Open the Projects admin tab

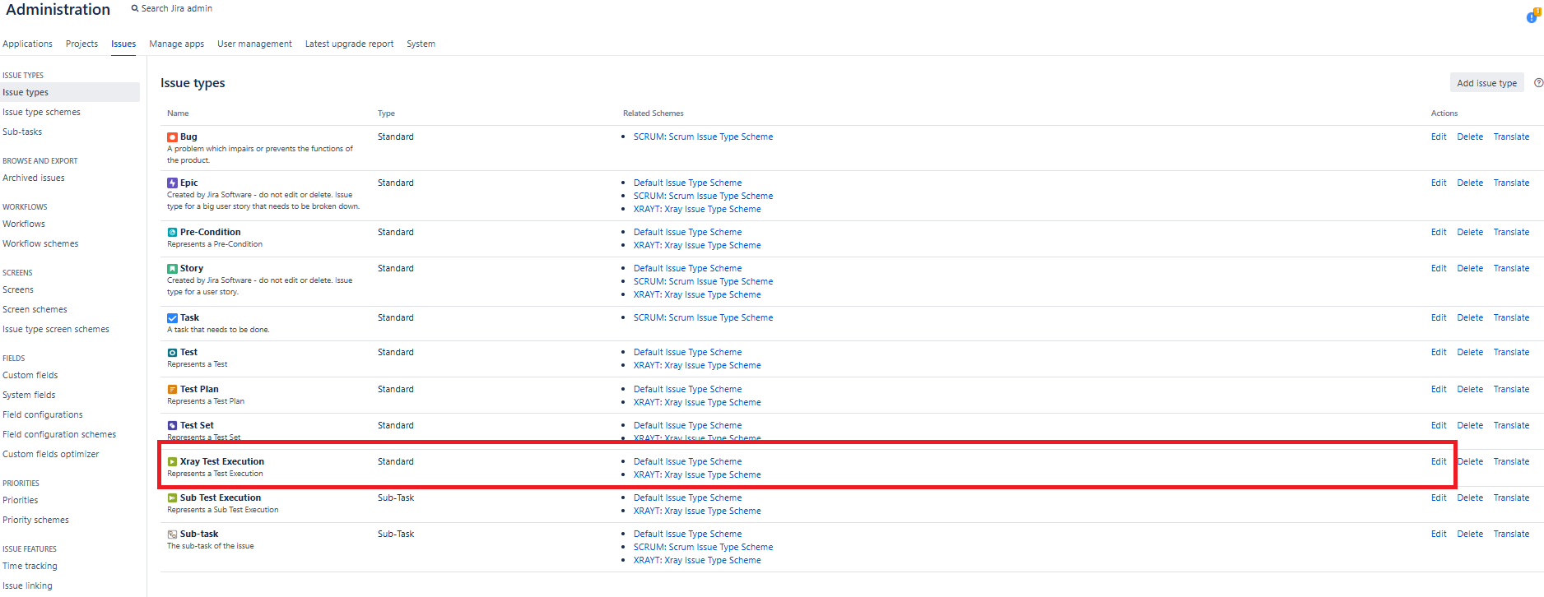pos(81,44)
